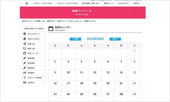This screenshot has width=170, height=102.
Task: Click 日 weekday column header
Action: (x=55, y=45)
